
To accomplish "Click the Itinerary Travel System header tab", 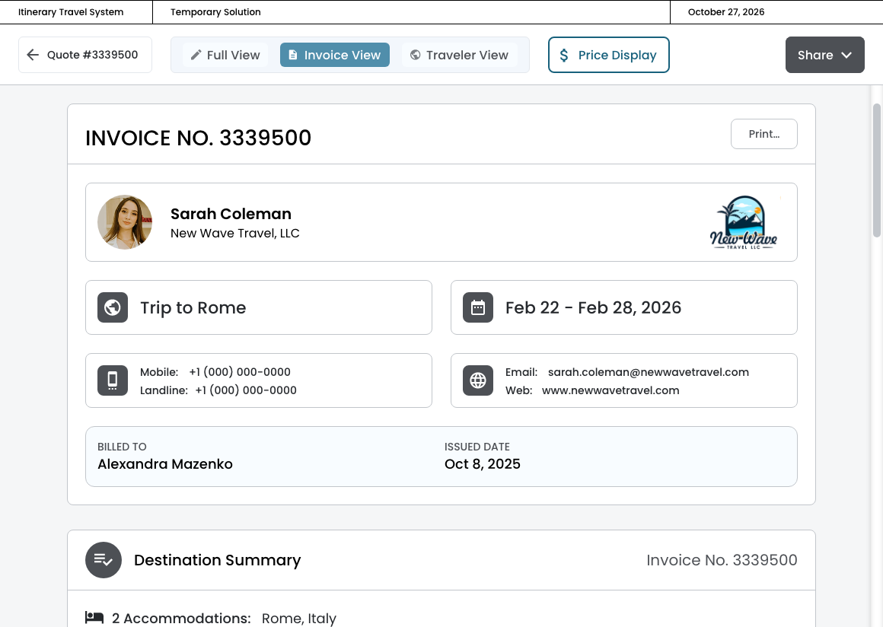I will pos(71,12).
